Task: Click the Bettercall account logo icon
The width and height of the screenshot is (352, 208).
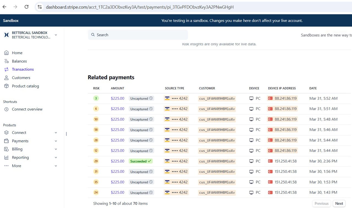Action: coord(7,35)
